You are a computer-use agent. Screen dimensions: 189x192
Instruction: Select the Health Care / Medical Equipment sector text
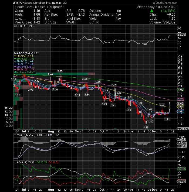click(x=39, y=7)
